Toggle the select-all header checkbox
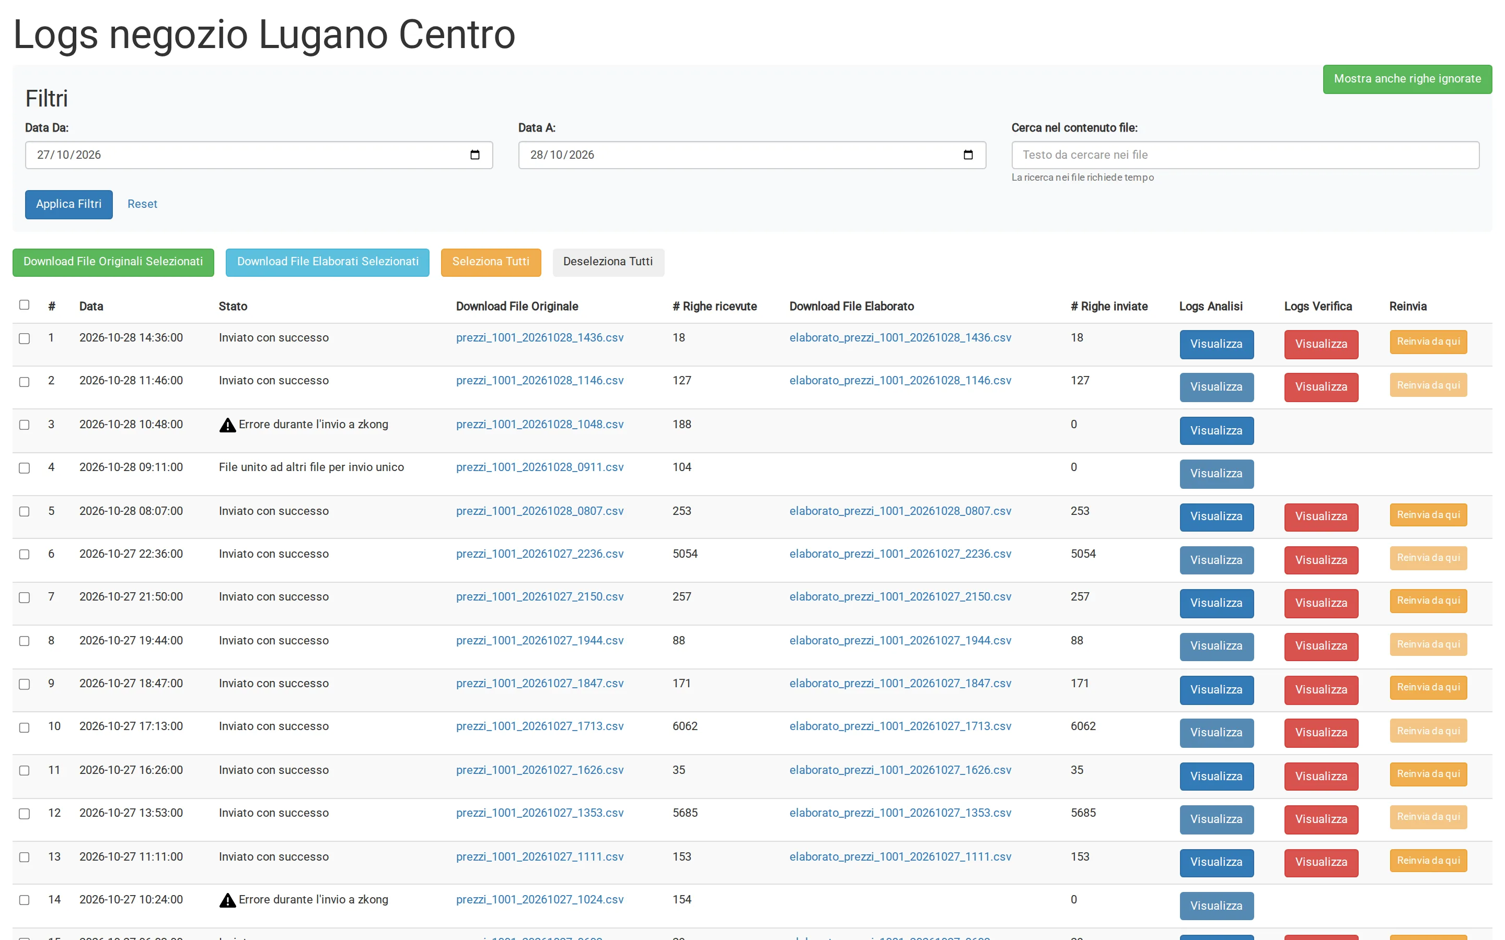 pos(24,304)
